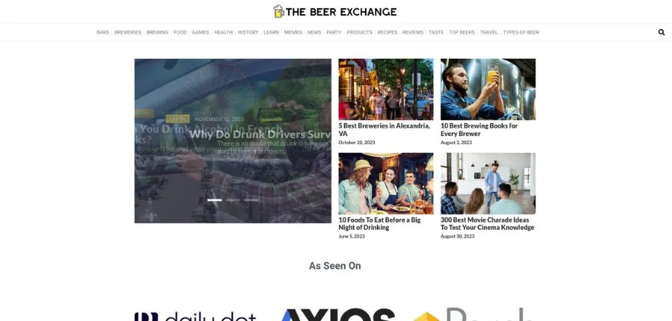This screenshot has height=321, width=672.
Task: Click the beer mug logo icon
Action: 279,12
